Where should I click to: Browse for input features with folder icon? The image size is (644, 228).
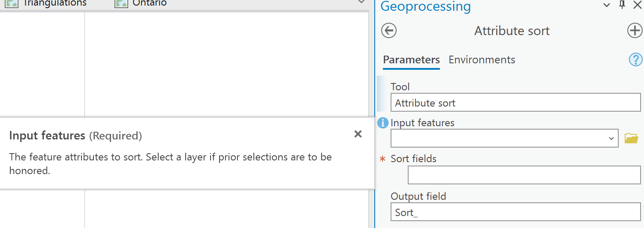click(x=631, y=138)
